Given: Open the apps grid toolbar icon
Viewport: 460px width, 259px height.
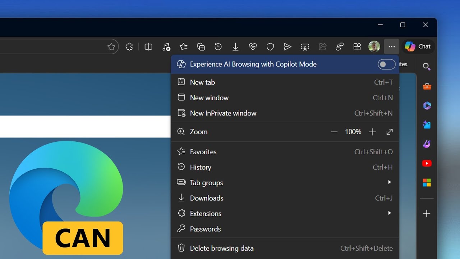Looking at the screenshot, I should 357,47.
